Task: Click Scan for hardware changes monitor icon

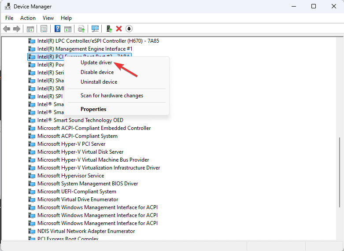Action: point(95,29)
